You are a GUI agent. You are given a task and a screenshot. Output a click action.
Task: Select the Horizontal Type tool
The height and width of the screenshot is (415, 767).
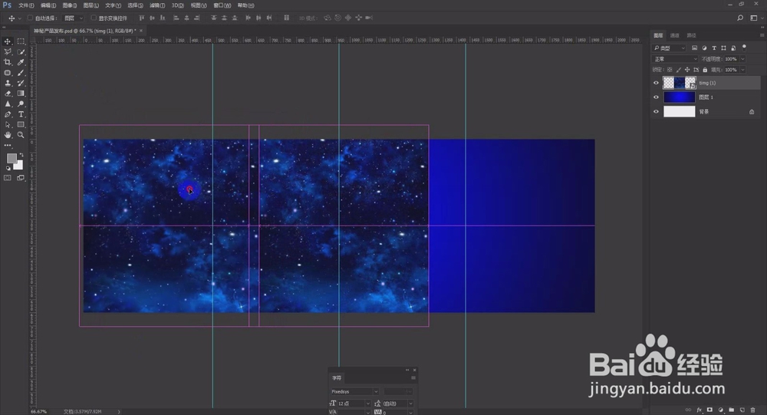click(21, 114)
